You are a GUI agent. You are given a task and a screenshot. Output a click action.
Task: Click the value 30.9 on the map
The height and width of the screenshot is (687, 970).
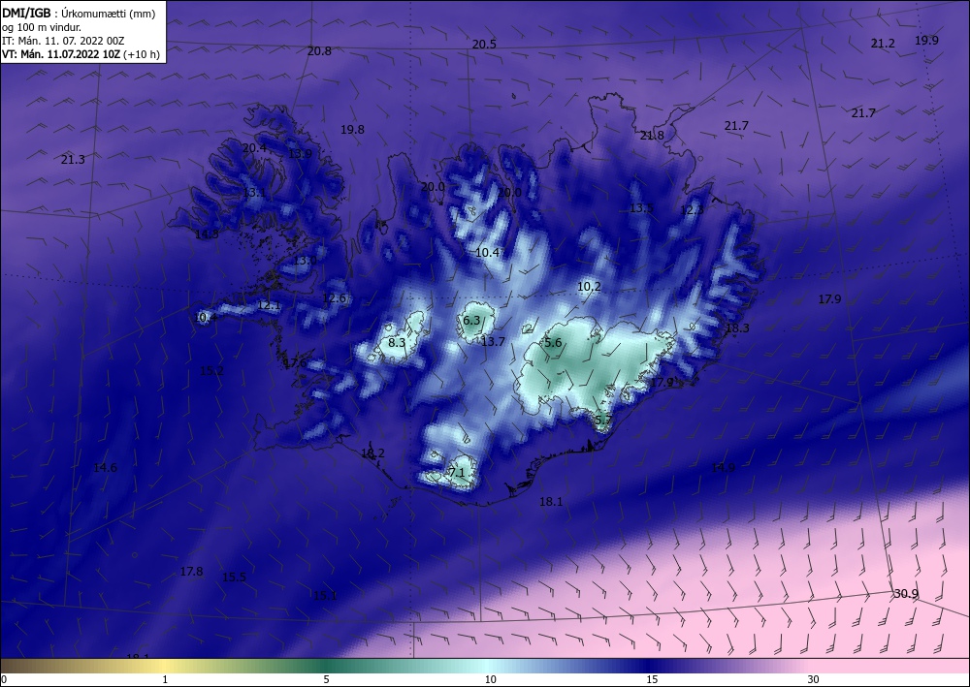coord(906,594)
